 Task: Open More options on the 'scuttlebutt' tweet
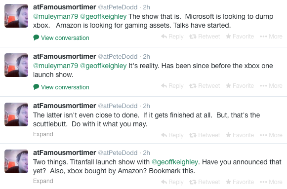[x=271, y=135]
